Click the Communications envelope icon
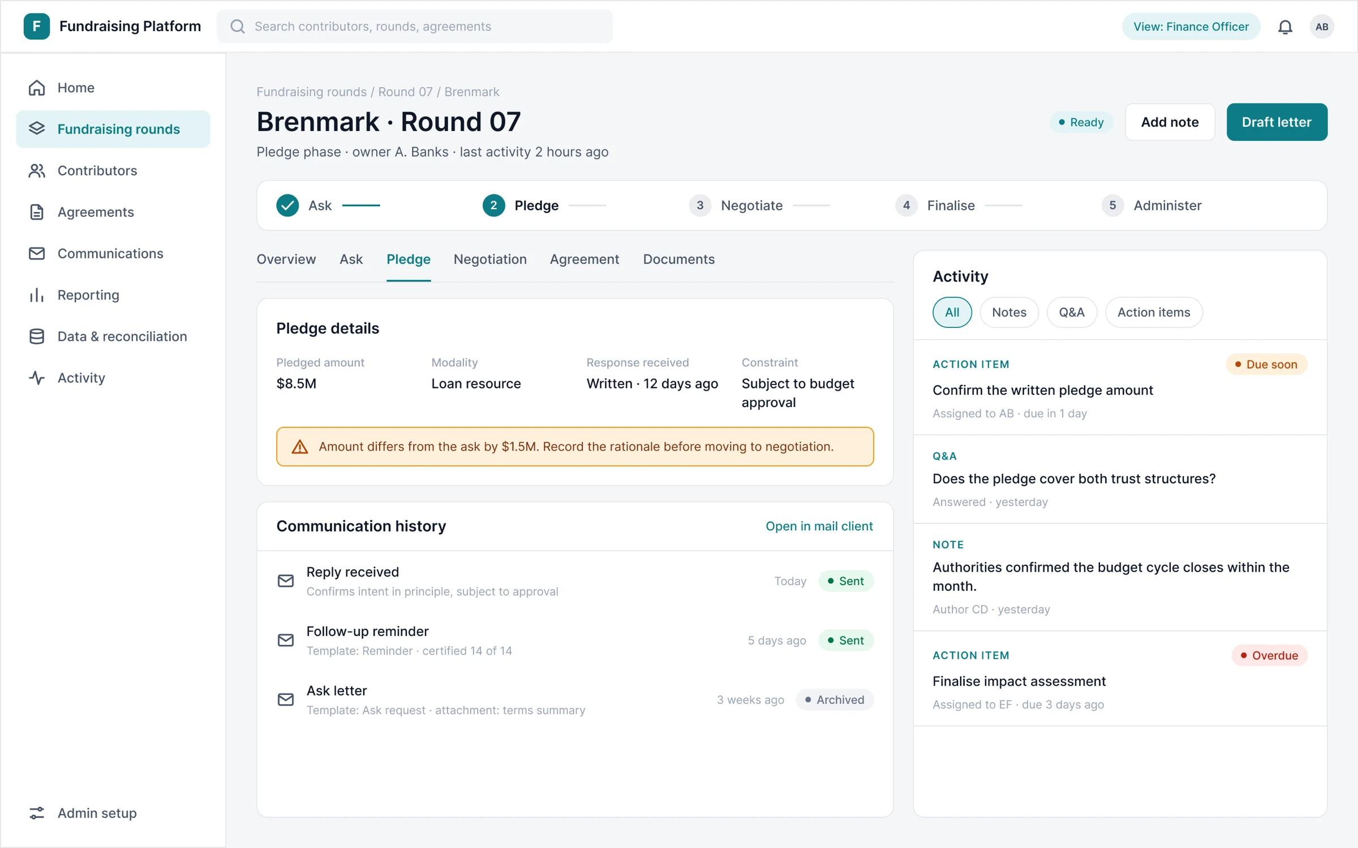This screenshot has height=848, width=1358. 37,253
